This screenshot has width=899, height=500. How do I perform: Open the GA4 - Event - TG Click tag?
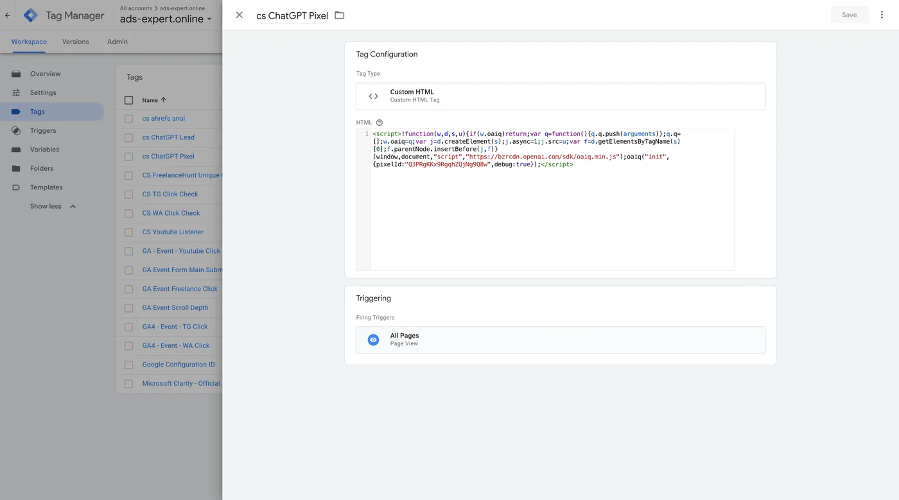tap(175, 327)
